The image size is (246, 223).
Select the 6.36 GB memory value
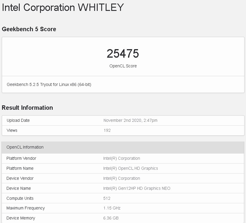pos(111,218)
